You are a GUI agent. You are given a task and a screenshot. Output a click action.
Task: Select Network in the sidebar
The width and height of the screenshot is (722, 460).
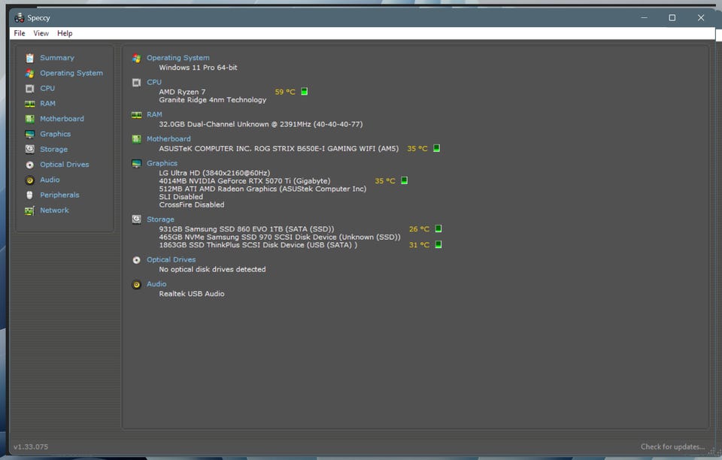(54, 210)
